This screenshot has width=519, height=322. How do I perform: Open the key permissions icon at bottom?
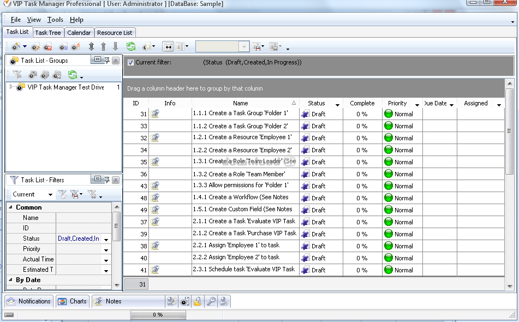[x=211, y=301]
